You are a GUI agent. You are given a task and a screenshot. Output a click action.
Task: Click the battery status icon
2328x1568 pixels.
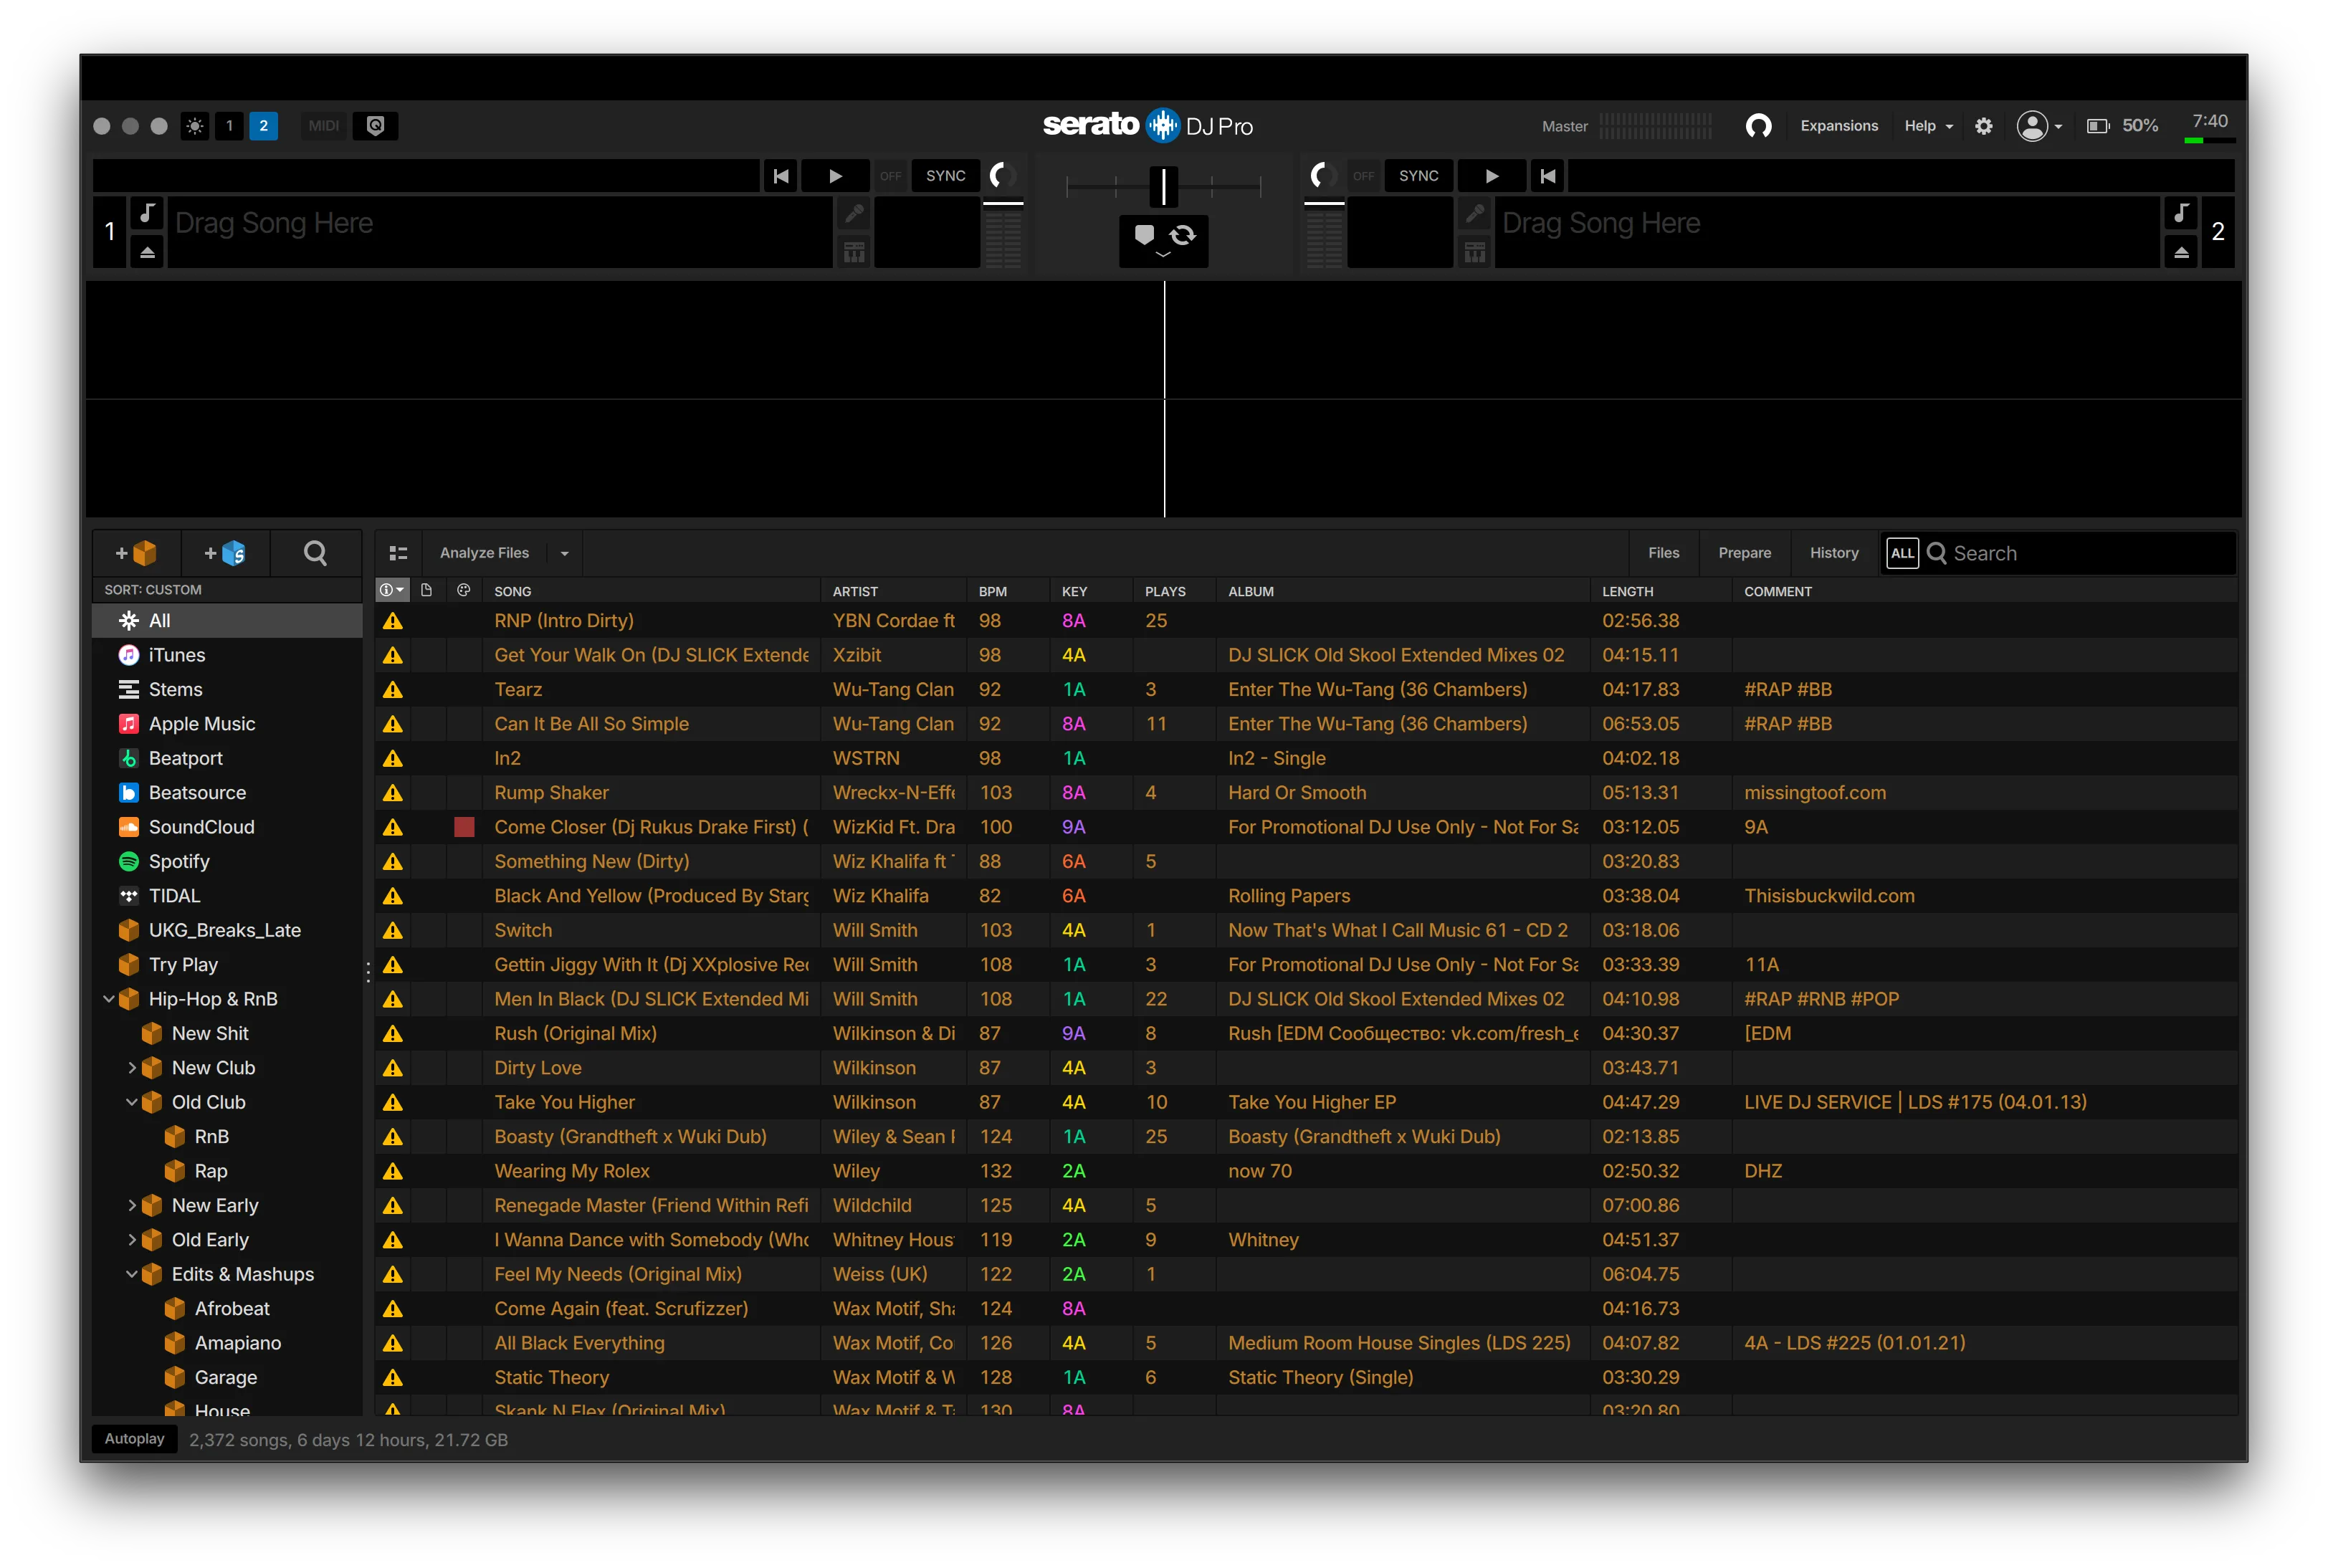tap(2097, 126)
